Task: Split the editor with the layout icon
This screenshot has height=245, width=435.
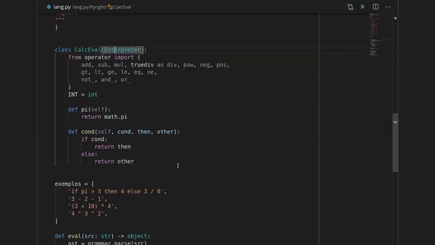Action: click(375, 7)
